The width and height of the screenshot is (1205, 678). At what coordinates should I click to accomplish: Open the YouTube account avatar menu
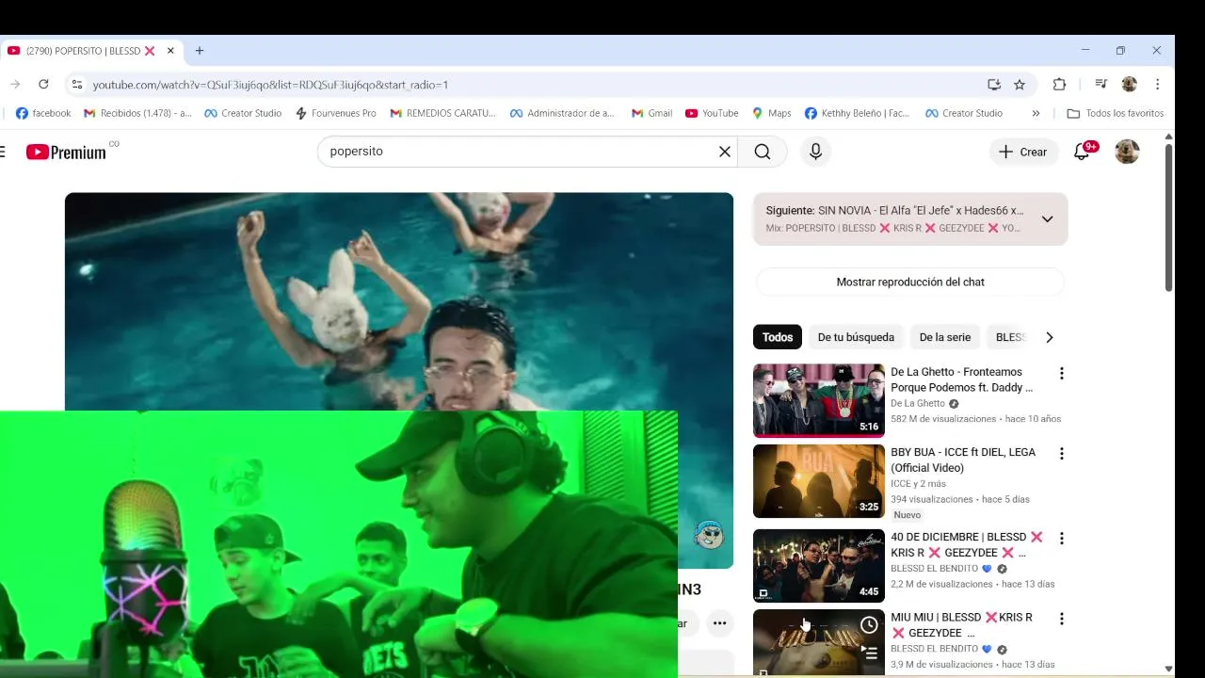point(1127,152)
